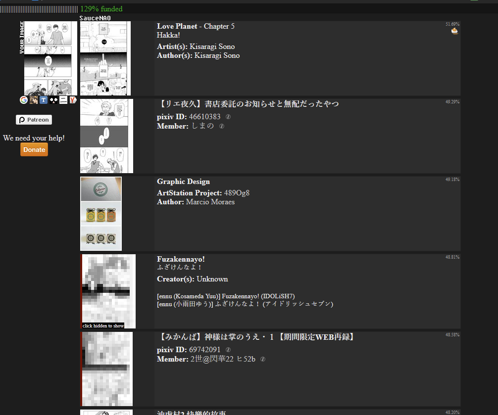Open リエ夜久 pixiv result thumbnail
This screenshot has width=498, height=415.
[107, 136]
